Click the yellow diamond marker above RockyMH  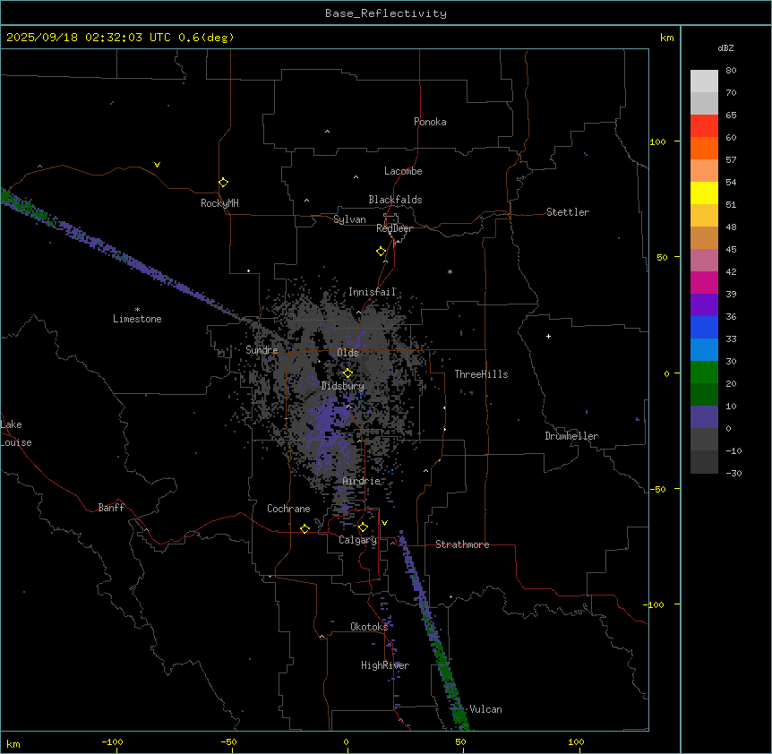pos(223,182)
